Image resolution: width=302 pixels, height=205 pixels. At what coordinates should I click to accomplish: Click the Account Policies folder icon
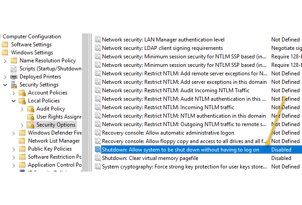click(x=22, y=93)
